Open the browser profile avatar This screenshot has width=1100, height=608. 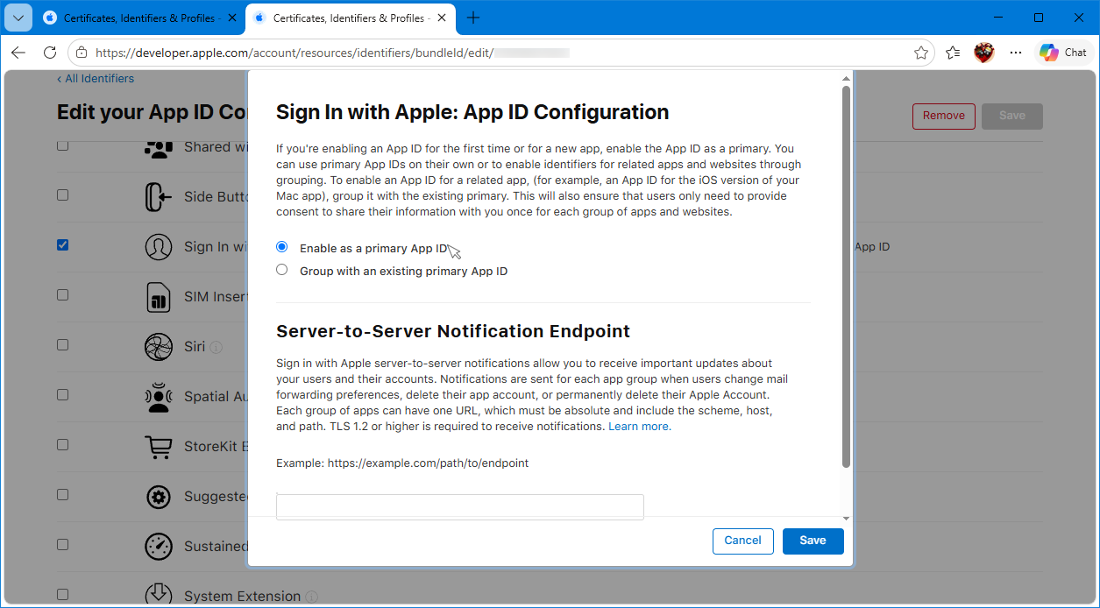pyautogui.click(x=984, y=53)
